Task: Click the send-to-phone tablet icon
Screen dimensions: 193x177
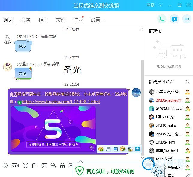Action: pos(115,149)
